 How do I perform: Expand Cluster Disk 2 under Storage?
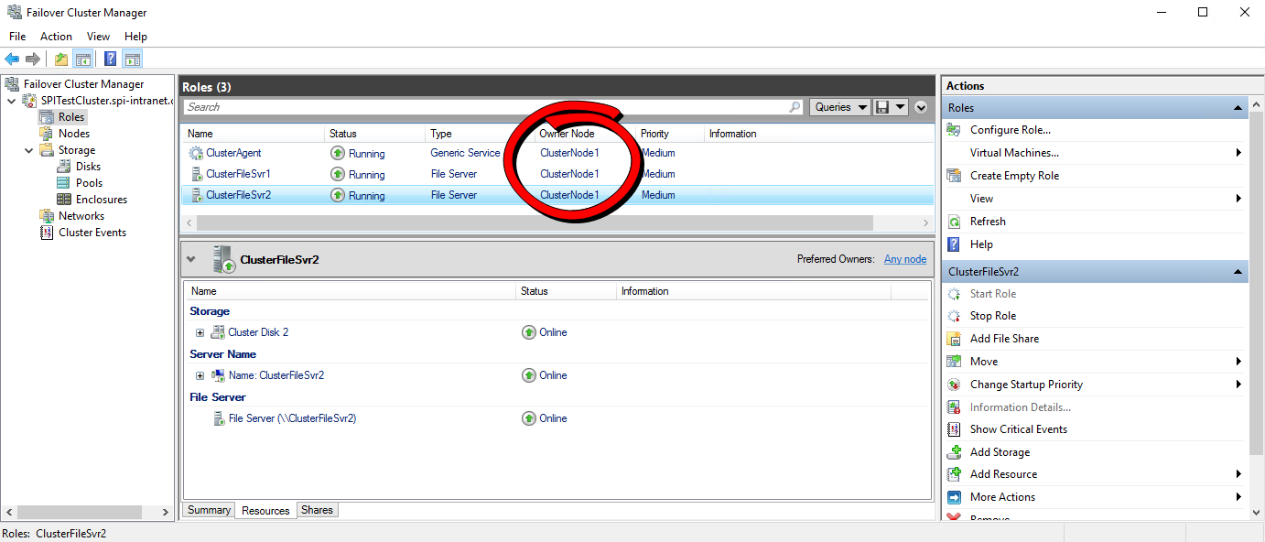click(x=200, y=332)
